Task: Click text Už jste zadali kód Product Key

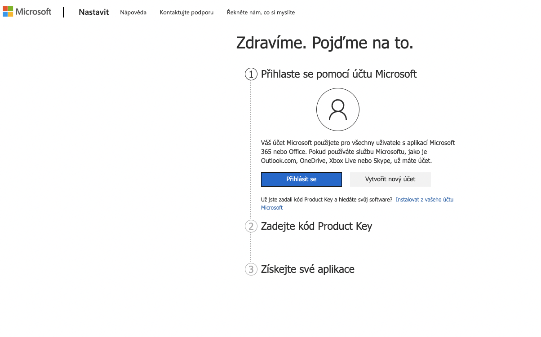Action: tap(327, 199)
